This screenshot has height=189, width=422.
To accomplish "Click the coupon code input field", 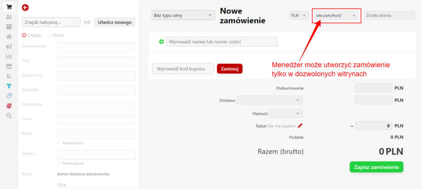I will pyautogui.click(x=183, y=68).
